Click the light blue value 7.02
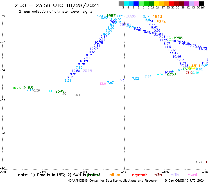The height and width of the screenshot is (183, 208). (x=135, y=79)
